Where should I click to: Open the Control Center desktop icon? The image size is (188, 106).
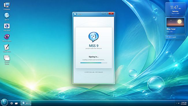tap(7, 60)
